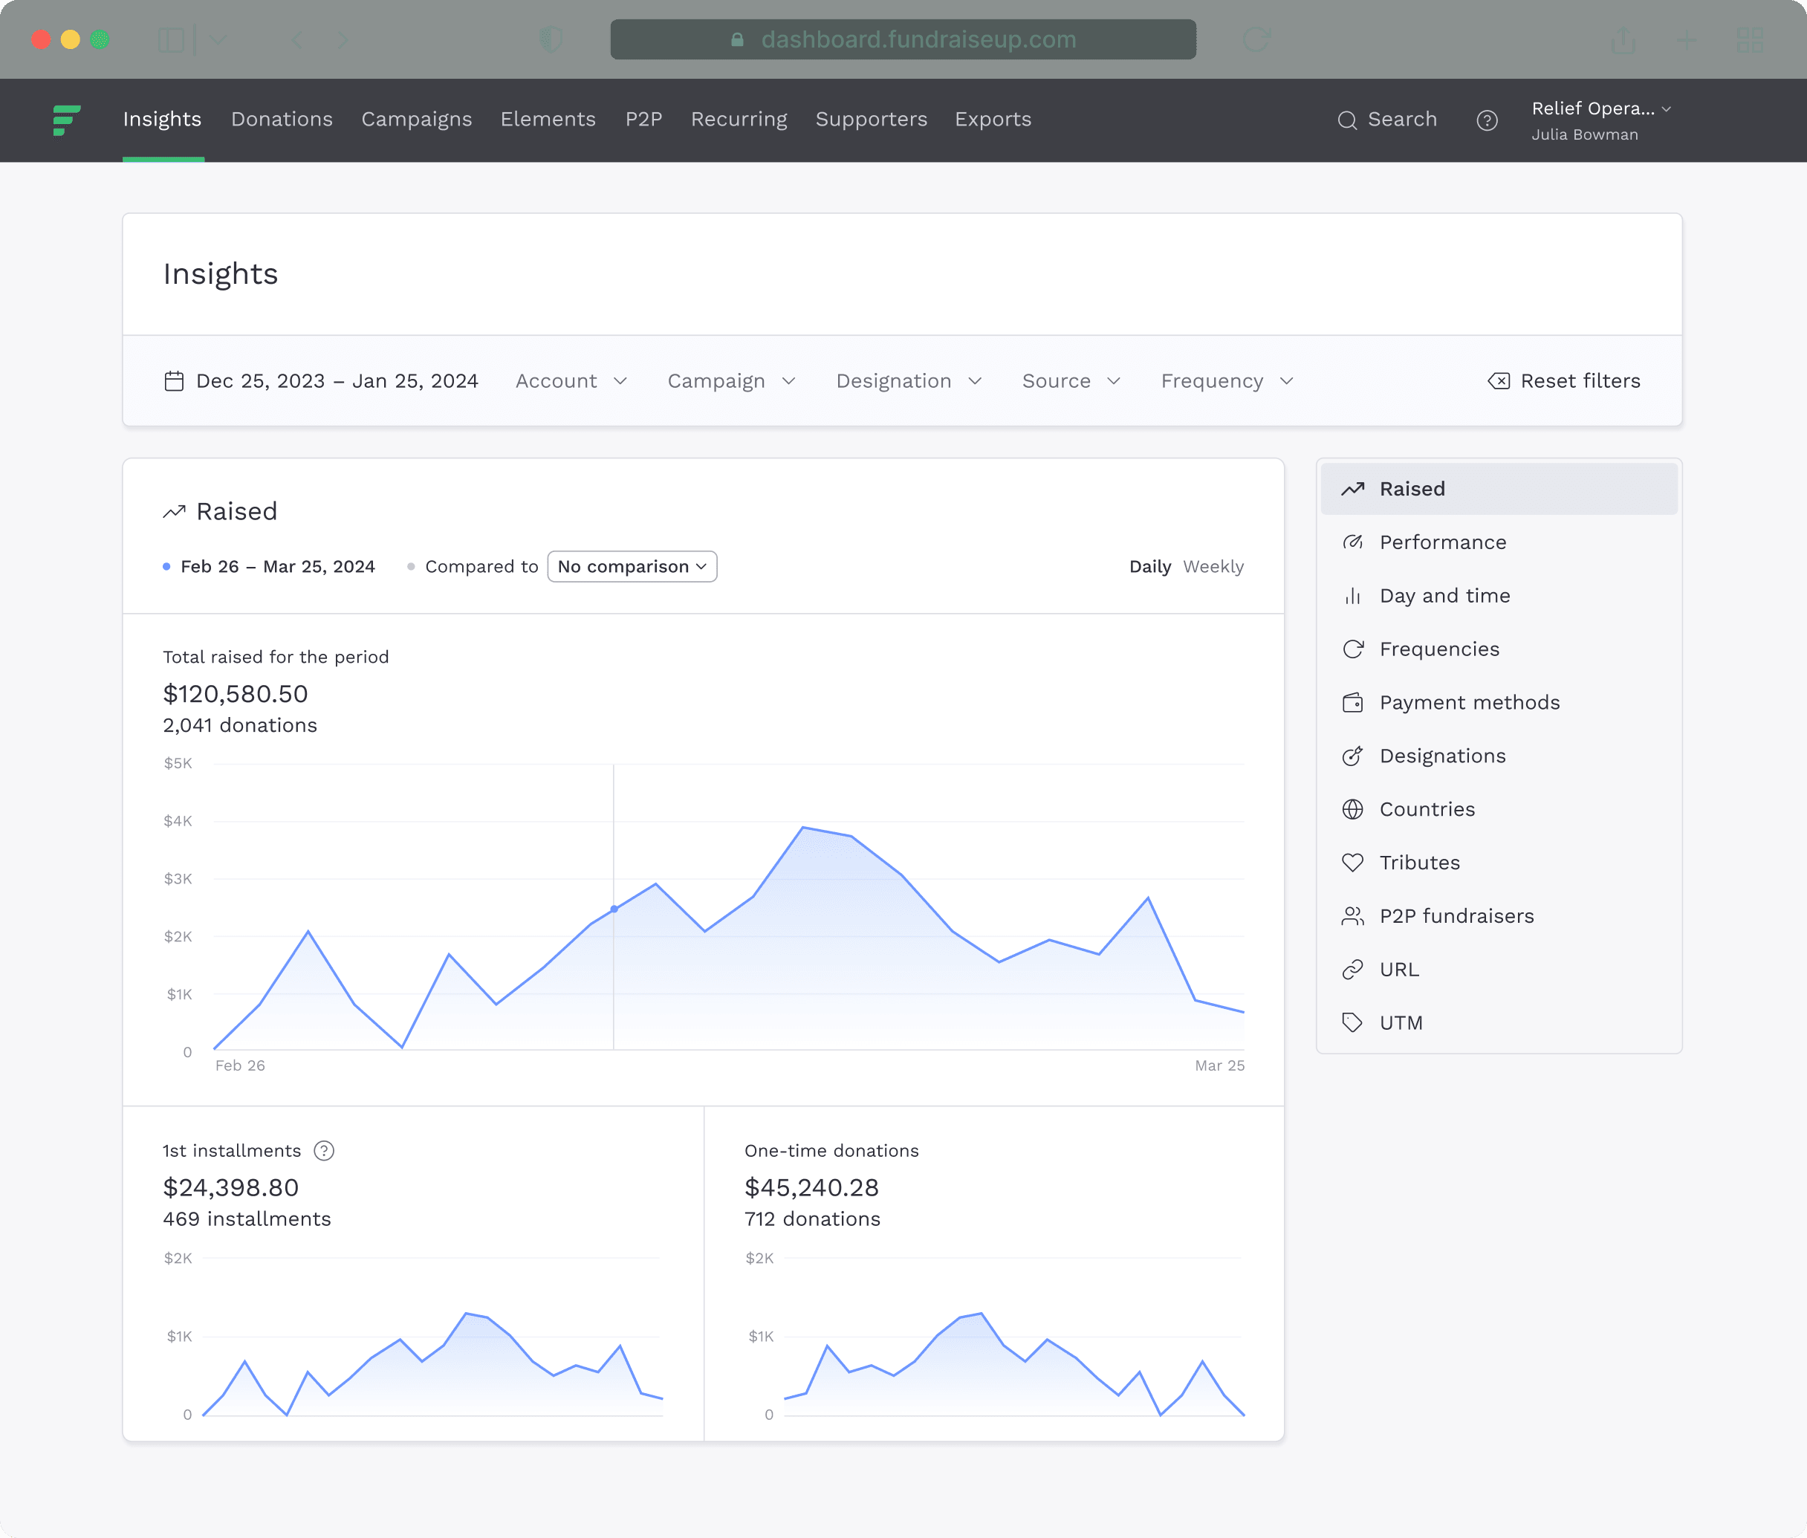The width and height of the screenshot is (1807, 1538).
Task: Open the Donations nav tab
Action: click(x=282, y=120)
